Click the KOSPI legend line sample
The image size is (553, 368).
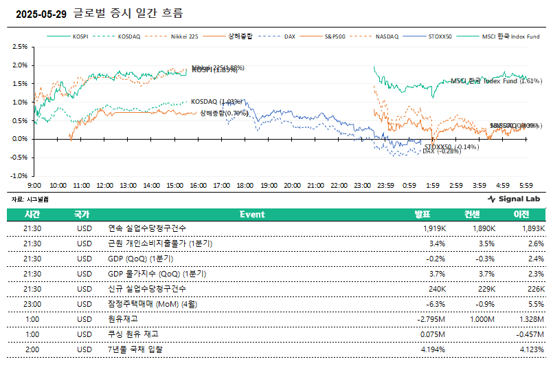click(58, 36)
